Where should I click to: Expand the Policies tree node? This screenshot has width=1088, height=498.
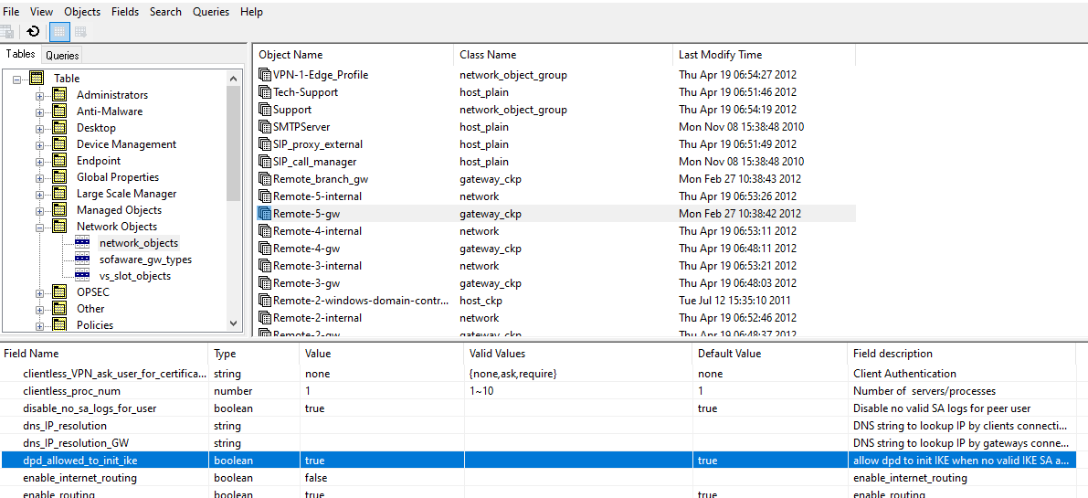click(x=40, y=325)
